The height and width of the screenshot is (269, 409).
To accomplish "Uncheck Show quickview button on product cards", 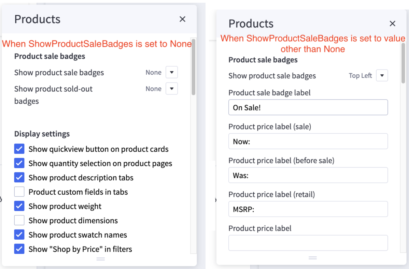I will click(19, 149).
